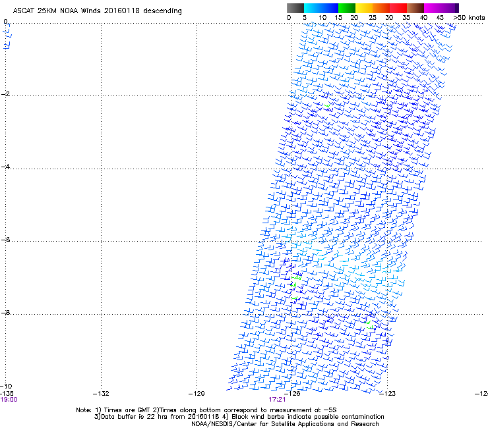Click the magenta 40-45 knots color segment
This screenshot has height=428, width=488.
pyautogui.click(x=433, y=8)
